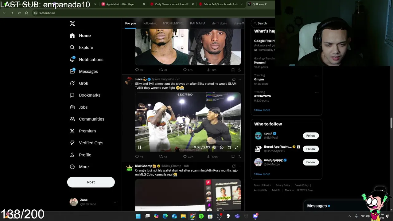Toggle picture-in-picture on the video
The height and width of the screenshot is (221, 393).
coord(229,147)
